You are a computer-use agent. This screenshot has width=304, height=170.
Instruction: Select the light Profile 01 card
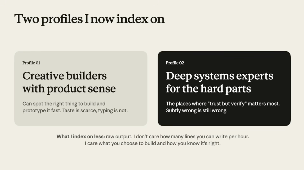[x=81, y=88]
